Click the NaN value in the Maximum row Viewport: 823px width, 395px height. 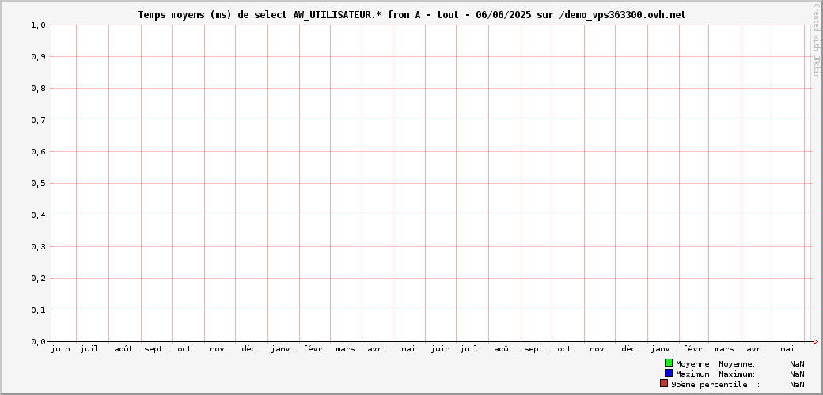(x=797, y=374)
